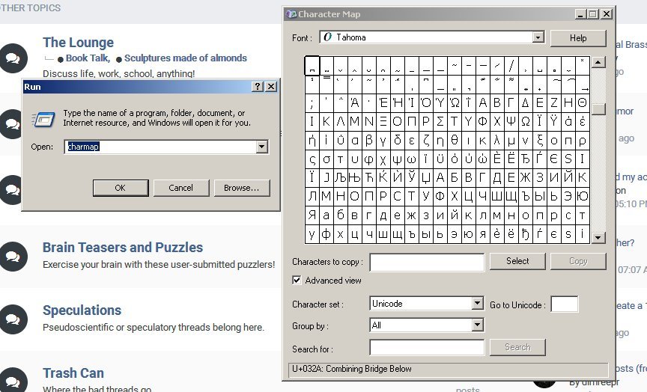
Task: Select the Cyrillic capital Yu character cell
Action: 582,197
